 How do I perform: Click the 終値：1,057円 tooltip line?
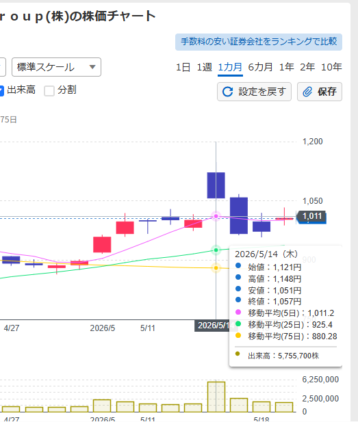274,302
